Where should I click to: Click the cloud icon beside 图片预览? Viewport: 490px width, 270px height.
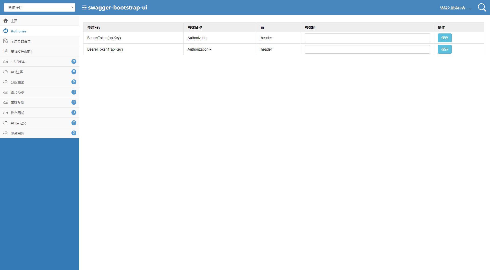coord(6,92)
